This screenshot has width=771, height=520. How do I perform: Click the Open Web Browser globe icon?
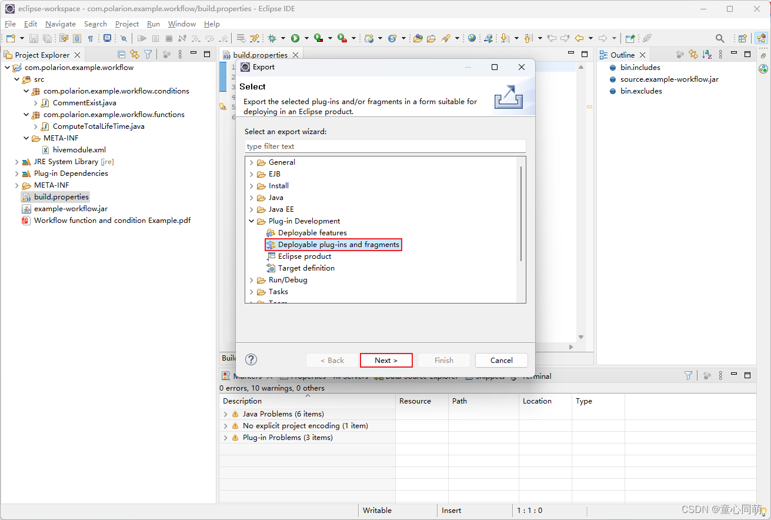472,38
